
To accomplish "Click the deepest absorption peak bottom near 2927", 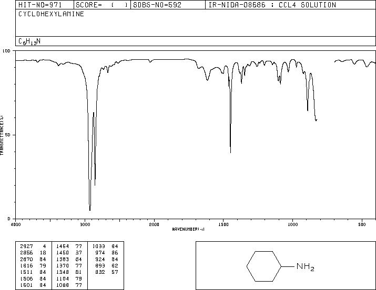I will coord(90,210).
